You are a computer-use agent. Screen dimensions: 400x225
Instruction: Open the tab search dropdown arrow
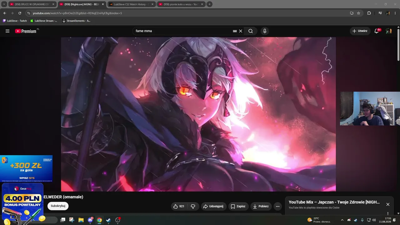4,4
